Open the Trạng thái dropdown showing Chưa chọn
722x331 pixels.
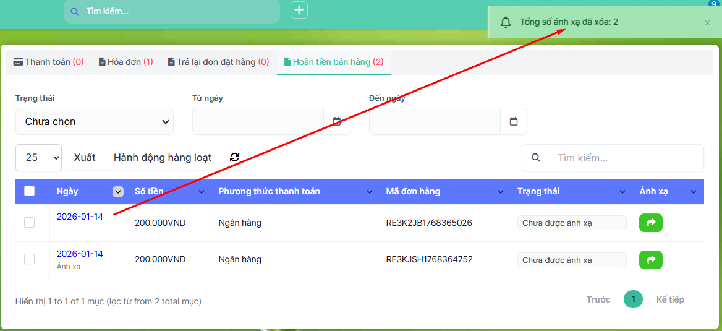(95, 122)
